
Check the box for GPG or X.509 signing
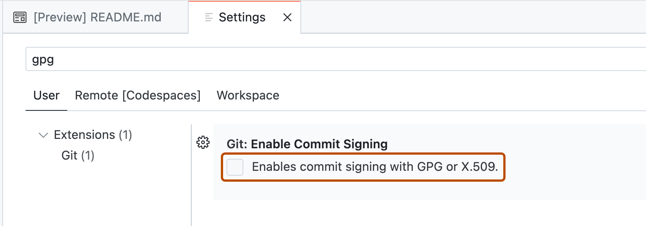235,167
